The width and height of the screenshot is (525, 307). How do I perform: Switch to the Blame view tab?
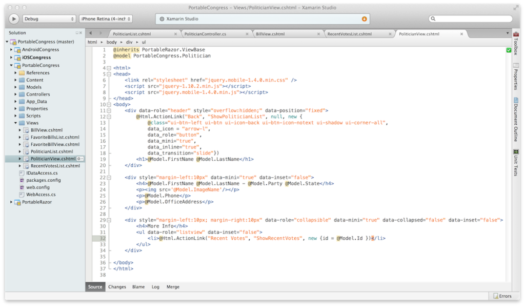tap(138, 287)
